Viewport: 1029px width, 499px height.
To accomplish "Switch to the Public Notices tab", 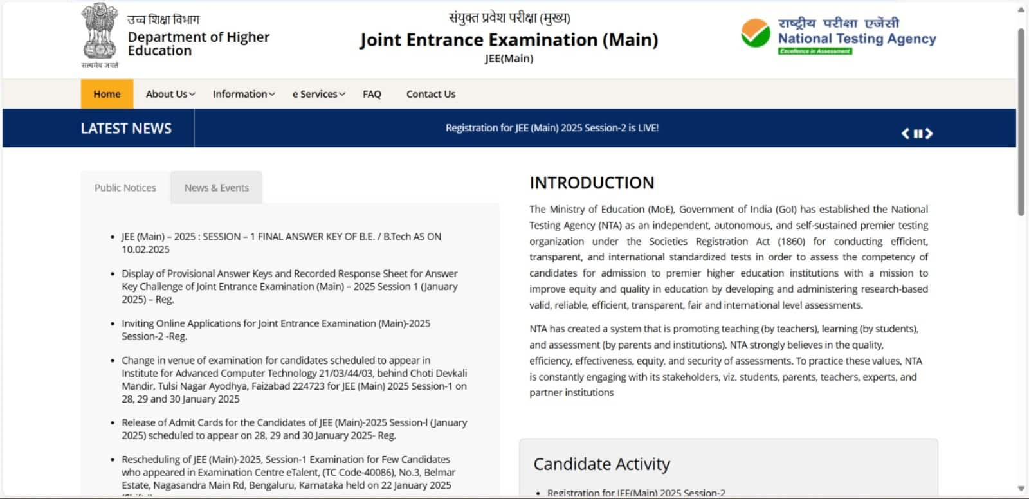I will tap(125, 188).
